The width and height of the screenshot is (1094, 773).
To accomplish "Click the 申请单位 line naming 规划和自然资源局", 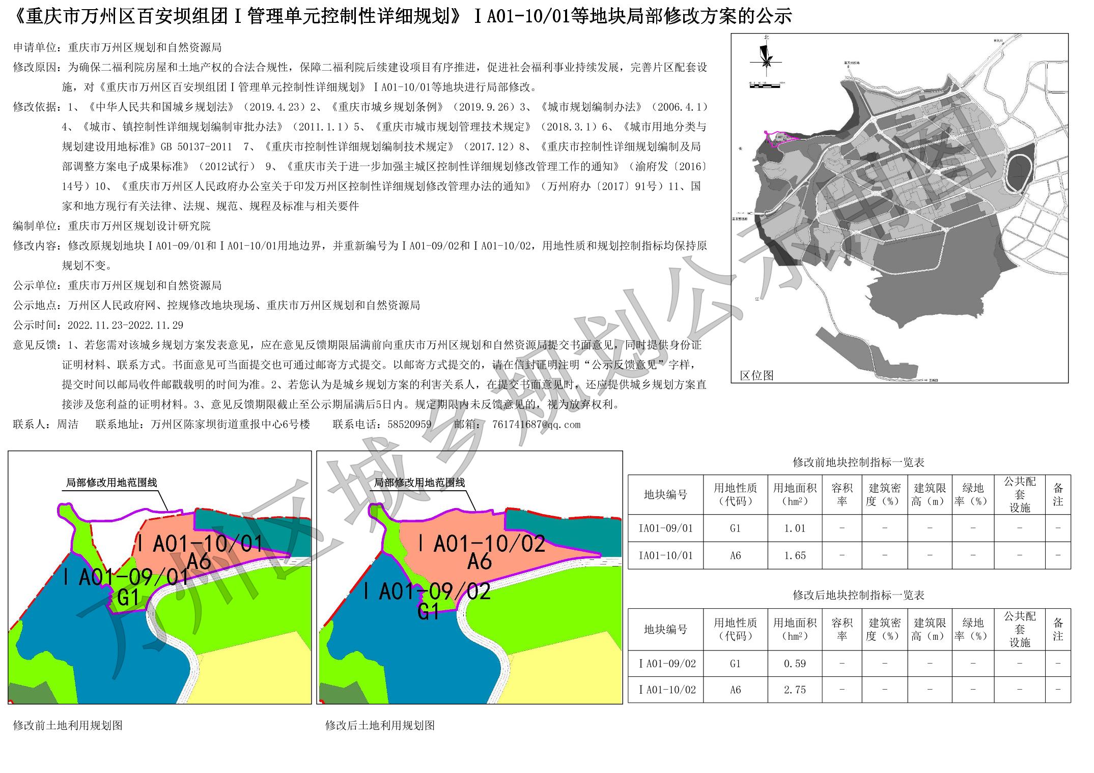I will (x=117, y=47).
